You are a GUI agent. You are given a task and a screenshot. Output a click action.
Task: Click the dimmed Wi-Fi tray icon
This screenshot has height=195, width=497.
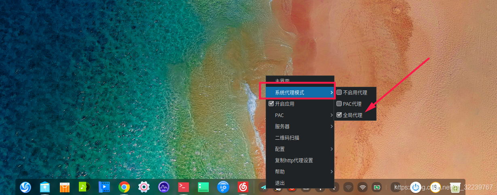(x=348, y=187)
